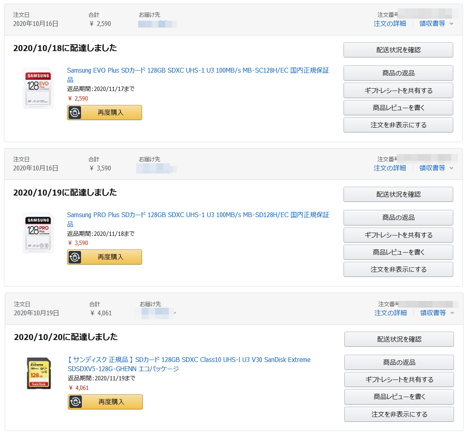468x435 pixels.
Task: Share gift receipt for the SanDisk order
Action: click(399, 380)
